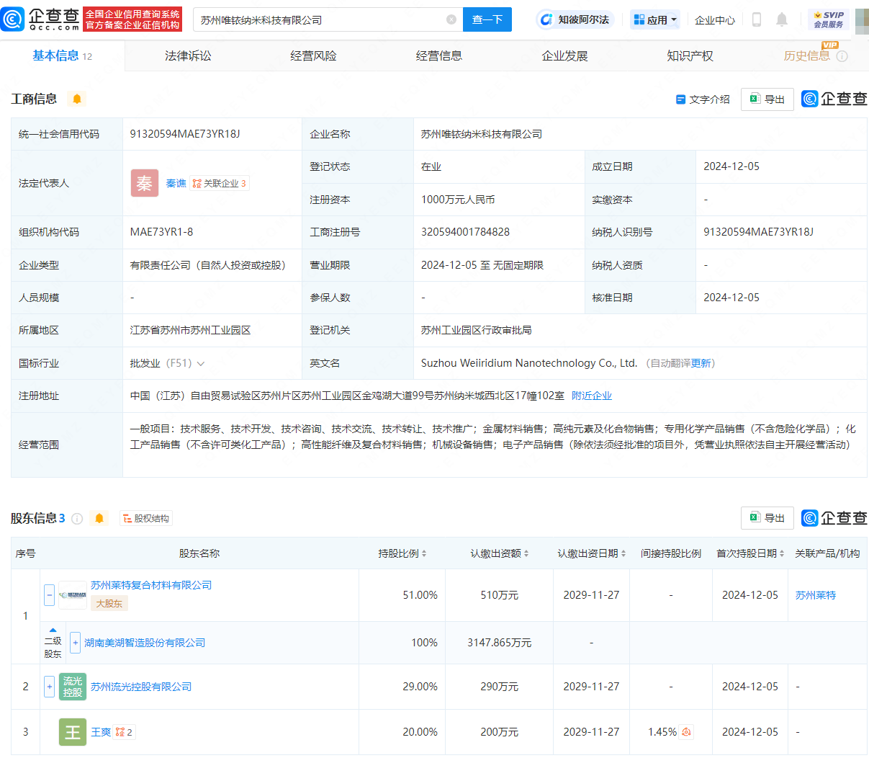The width and height of the screenshot is (869, 758).
Task: Expand 批发业 (F51) industry dropdown
Action: (201, 363)
